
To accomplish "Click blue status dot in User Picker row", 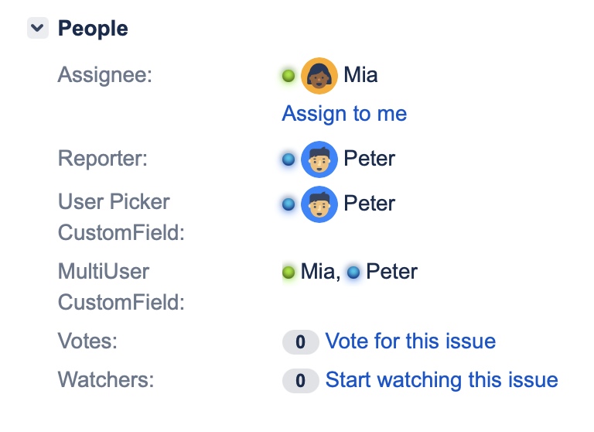I will (288, 204).
